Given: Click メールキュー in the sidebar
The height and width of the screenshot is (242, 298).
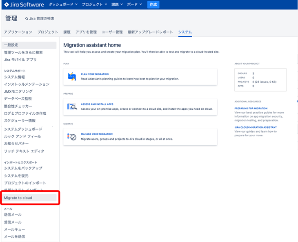Looking at the screenshot, I should point(14,229).
